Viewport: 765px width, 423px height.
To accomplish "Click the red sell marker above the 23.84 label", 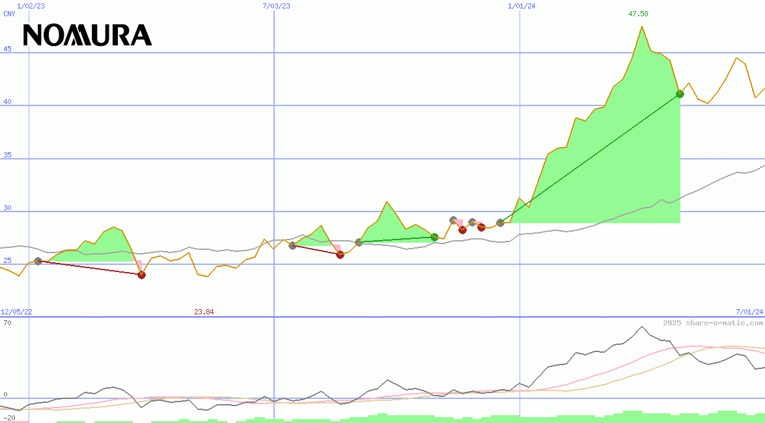I will tap(142, 275).
